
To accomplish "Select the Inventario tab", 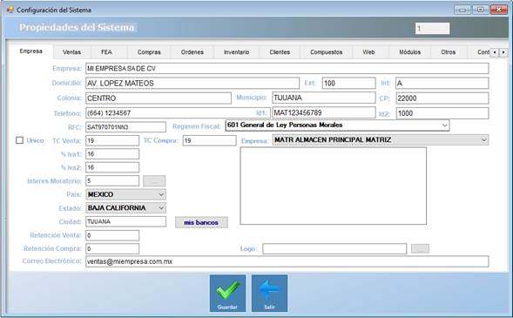I will pyautogui.click(x=237, y=52).
